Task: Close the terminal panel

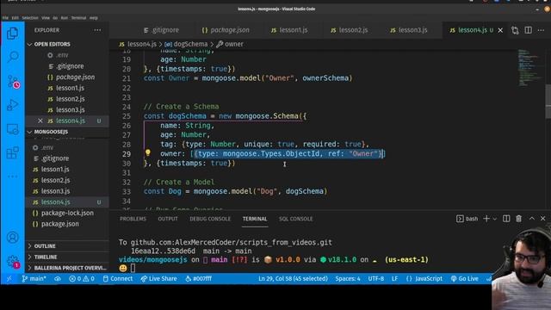Action: (x=543, y=219)
